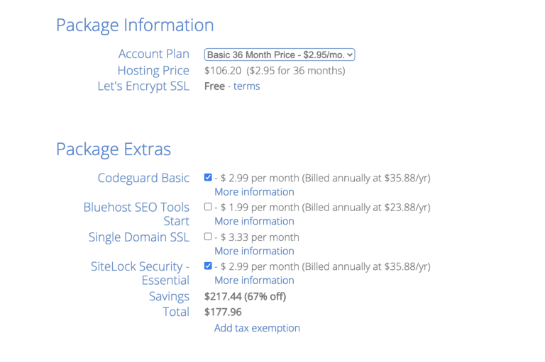Click the $177.96 total amount

[x=223, y=312]
